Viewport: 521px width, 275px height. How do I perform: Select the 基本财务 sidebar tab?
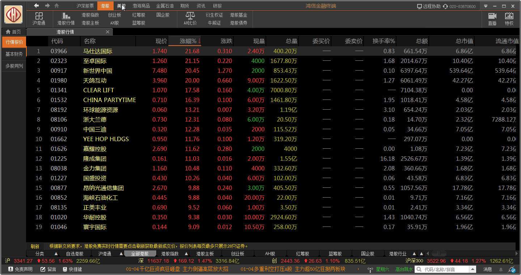(x=14, y=55)
